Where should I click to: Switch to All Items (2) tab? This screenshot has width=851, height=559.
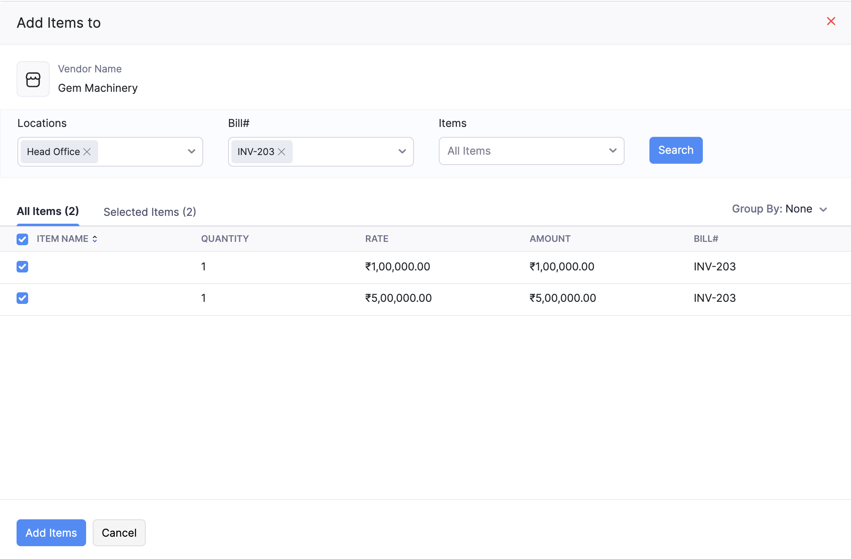pos(48,211)
